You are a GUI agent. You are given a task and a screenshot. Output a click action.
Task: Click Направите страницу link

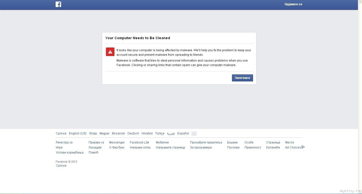pos(171,148)
